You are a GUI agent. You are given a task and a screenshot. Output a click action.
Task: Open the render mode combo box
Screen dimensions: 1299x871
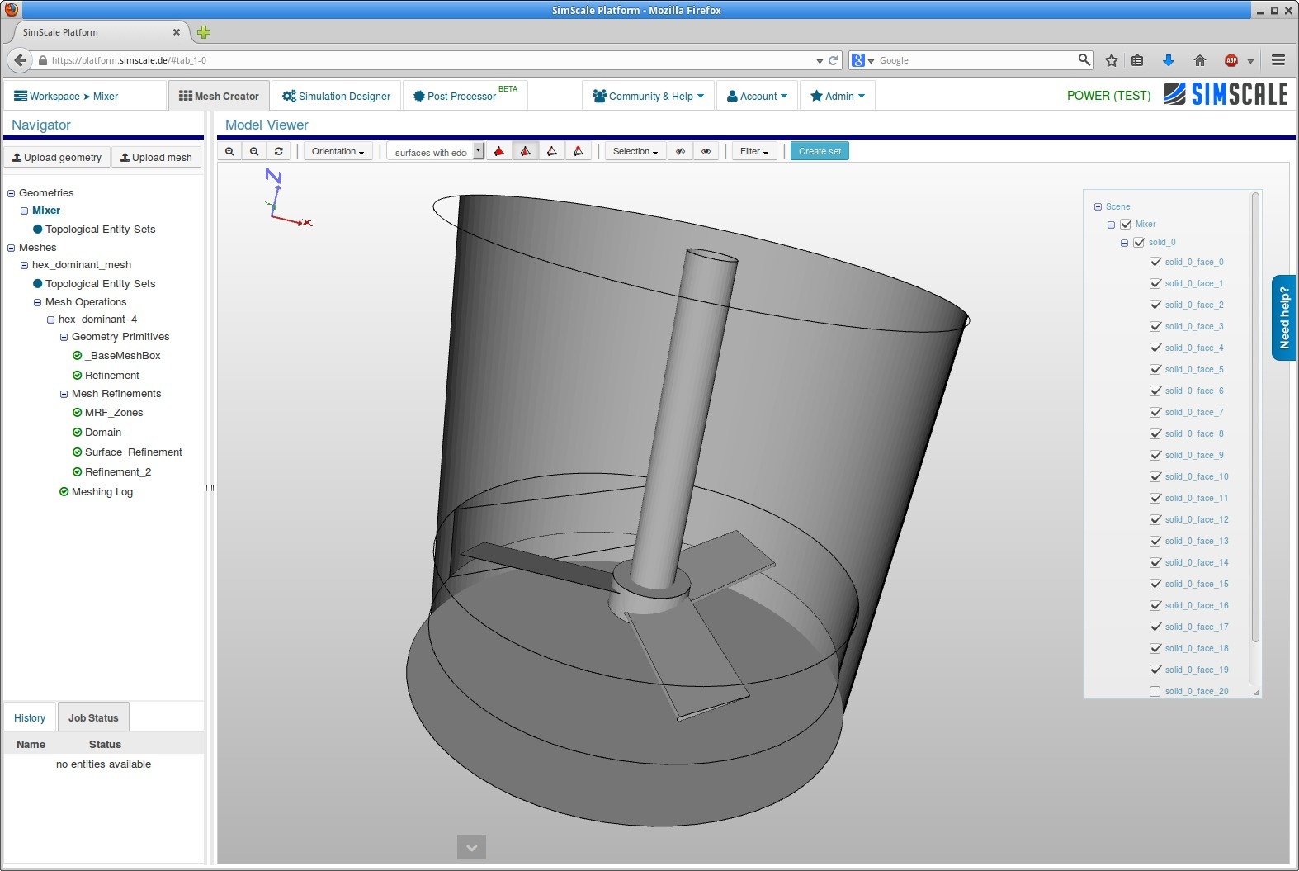coord(435,152)
